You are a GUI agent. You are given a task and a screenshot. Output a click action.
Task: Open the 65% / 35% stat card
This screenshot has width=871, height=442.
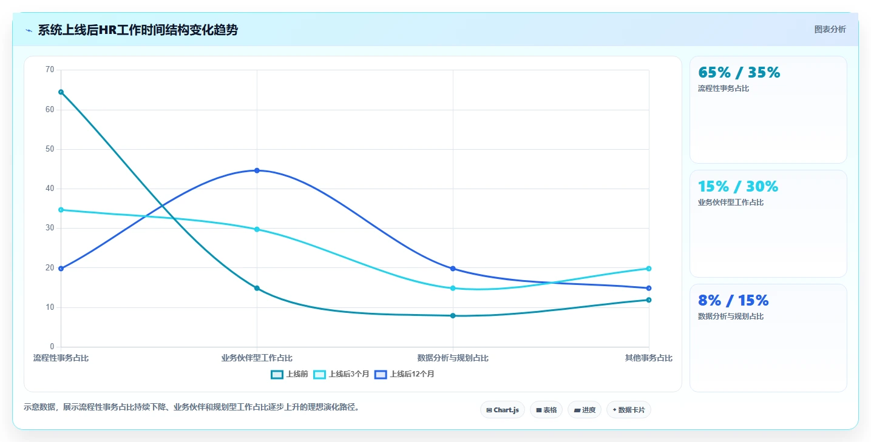pyautogui.click(x=768, y=110)
